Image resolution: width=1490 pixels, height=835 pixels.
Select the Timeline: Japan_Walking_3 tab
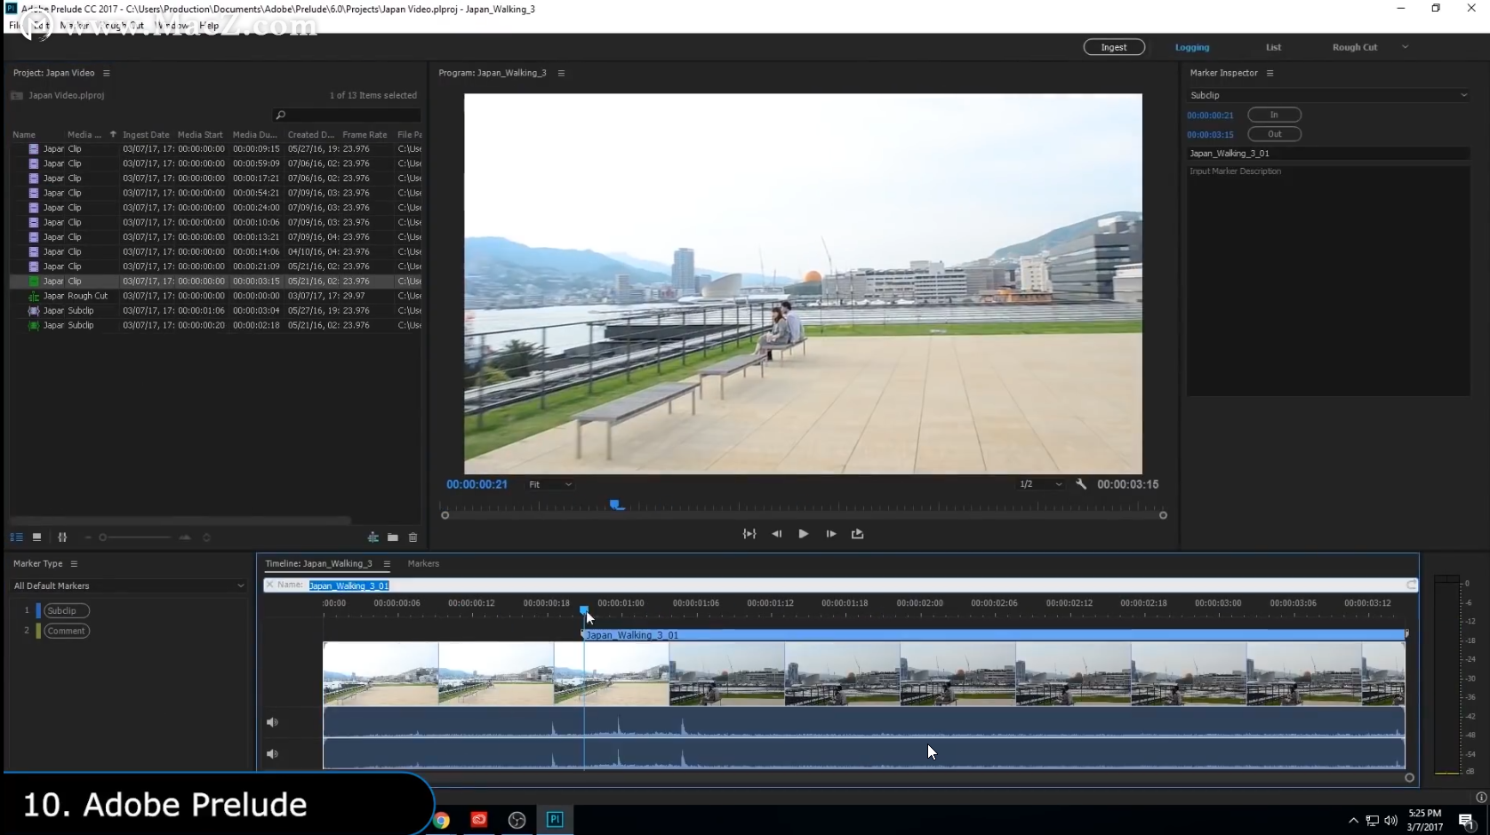coord(318,564)
